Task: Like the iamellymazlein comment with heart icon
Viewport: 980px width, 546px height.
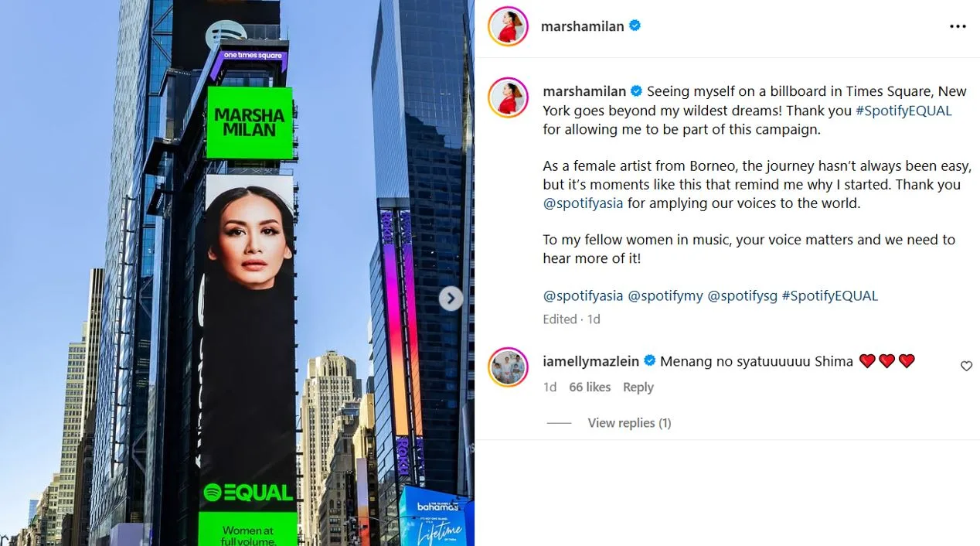Action: click(x=966, y=366)
